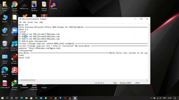Click the ':notsupported' label line

pyautogui.click(x=25, y=51)
